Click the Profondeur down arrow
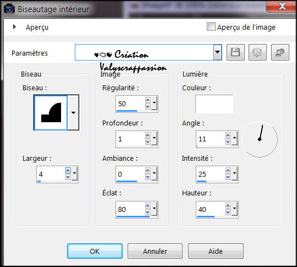 [x=148, y=142]
